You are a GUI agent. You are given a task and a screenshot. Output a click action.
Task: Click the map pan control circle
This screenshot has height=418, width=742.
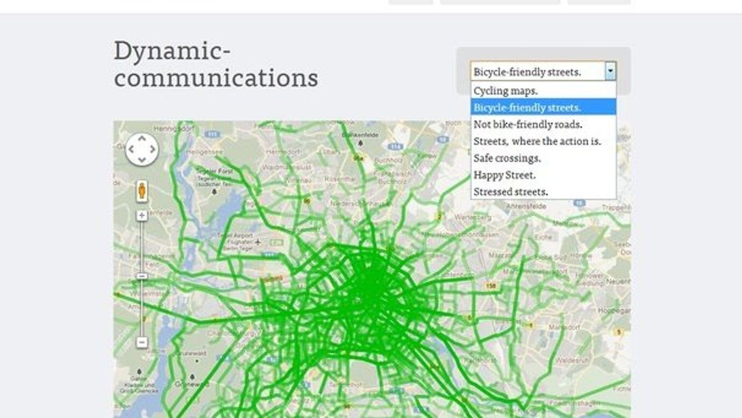(142, 149)
